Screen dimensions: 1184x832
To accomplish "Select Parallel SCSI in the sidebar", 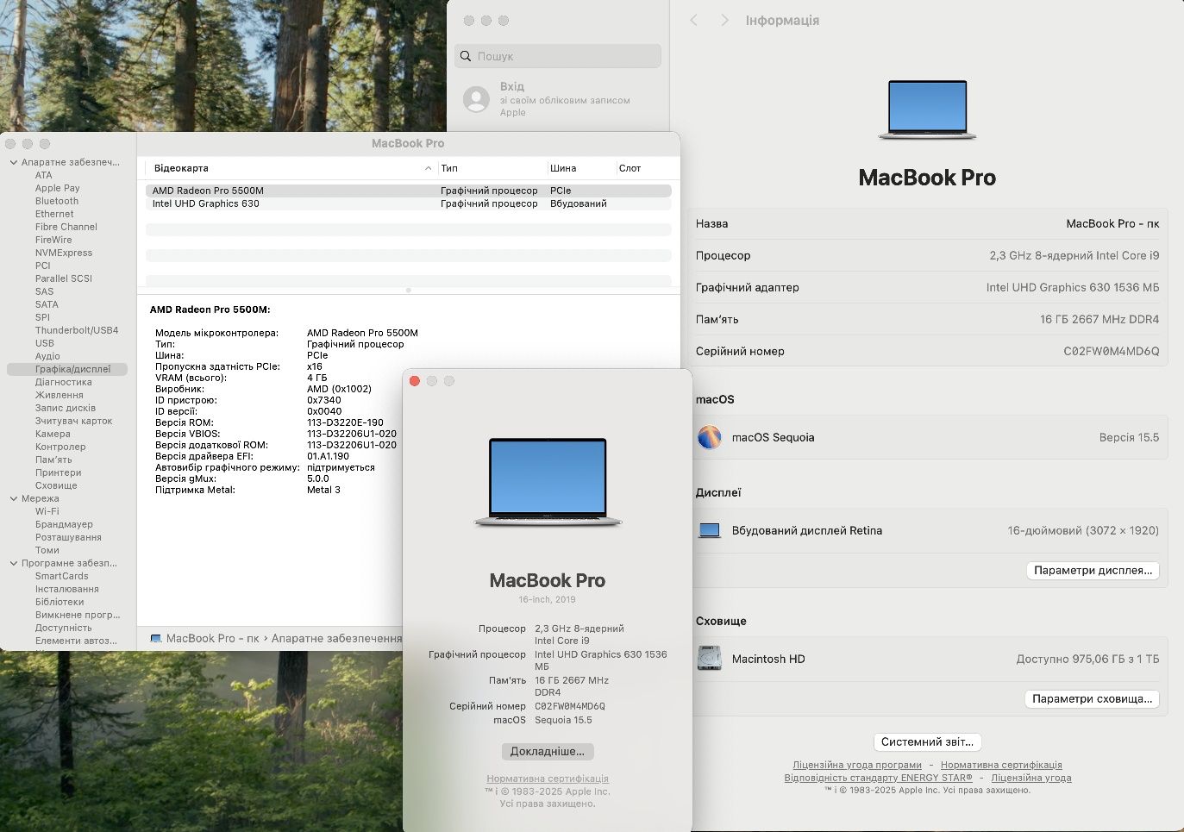I will (64, 278).
